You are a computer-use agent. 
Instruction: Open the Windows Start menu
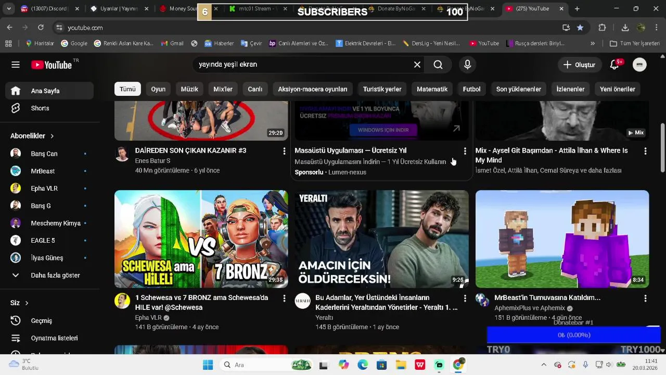point(208,365)
